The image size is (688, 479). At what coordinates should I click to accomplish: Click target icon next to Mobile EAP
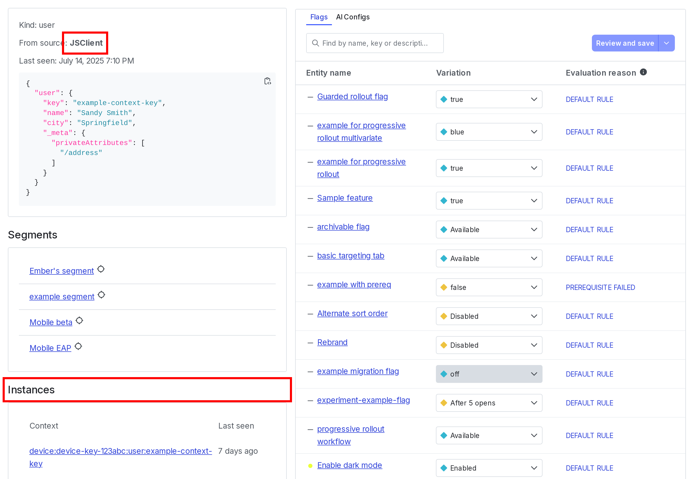pos(79,346)
